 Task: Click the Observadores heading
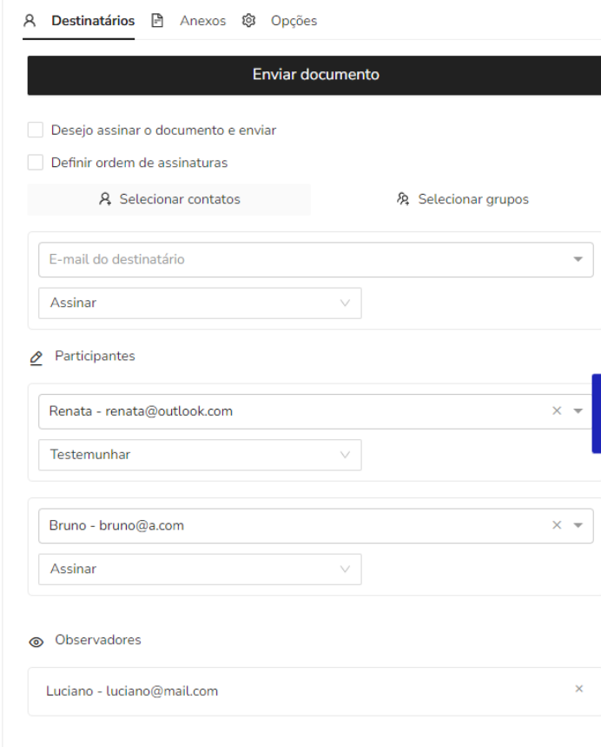click(x=98, y=640)
